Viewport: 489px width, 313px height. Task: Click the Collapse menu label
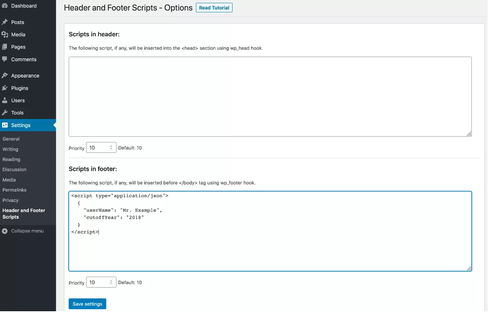[27, 231]
